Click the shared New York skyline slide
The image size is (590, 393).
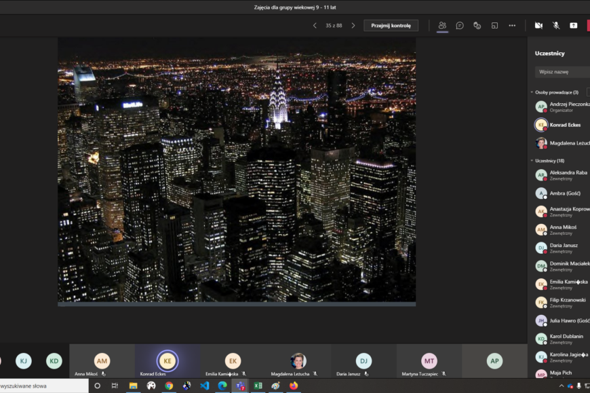[237, 171]
